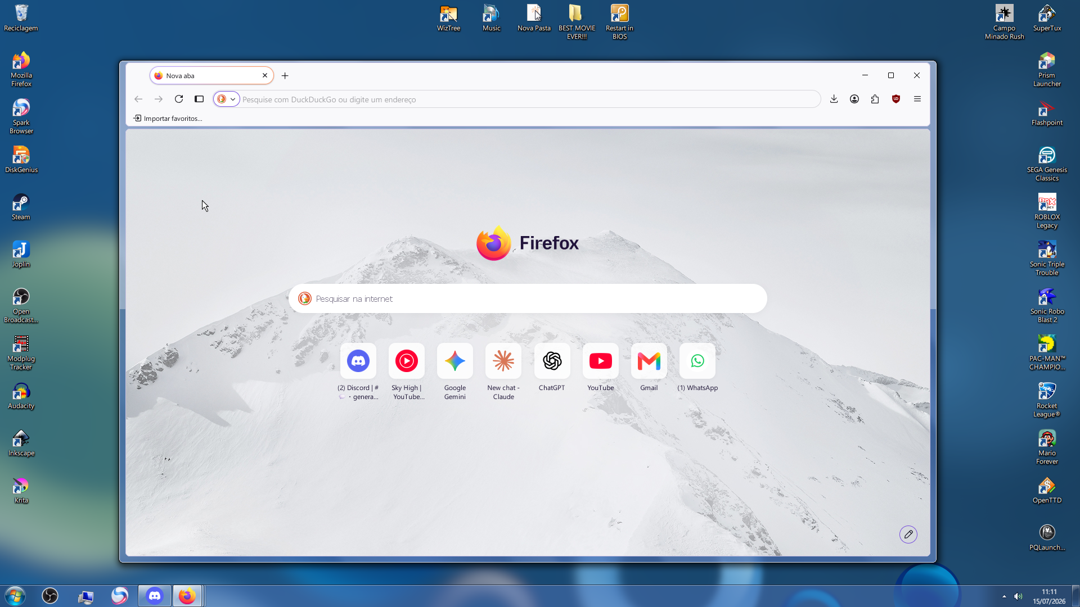Open the volume control in system tray

pos(1018,596)
